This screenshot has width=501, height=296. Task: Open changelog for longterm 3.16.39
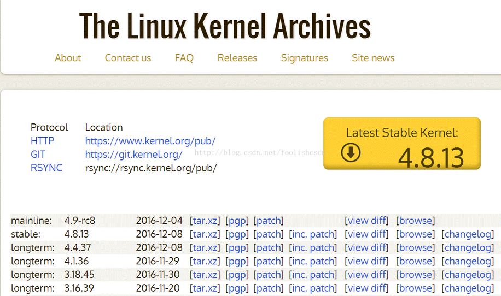[468, 288]
